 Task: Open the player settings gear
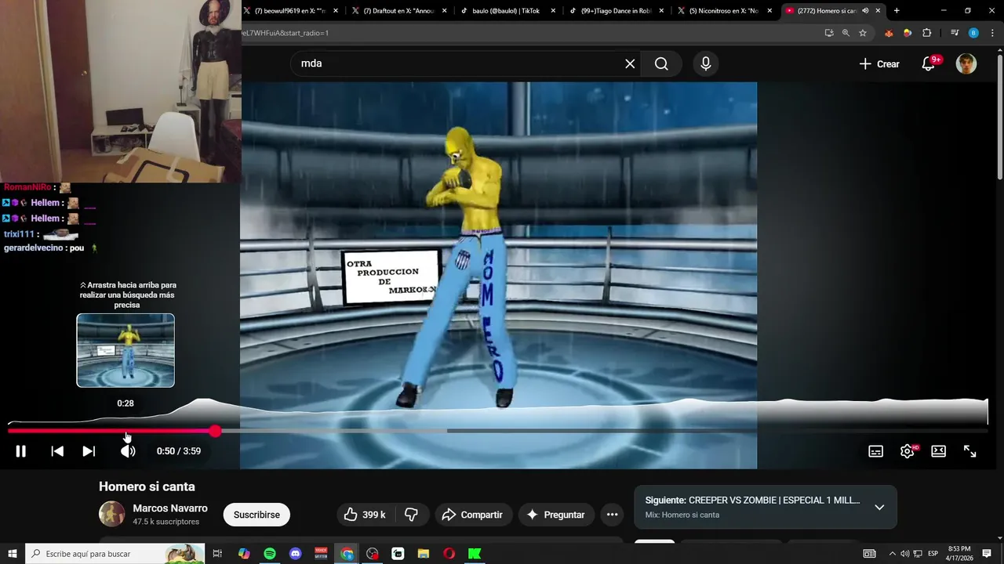[908, 451]
